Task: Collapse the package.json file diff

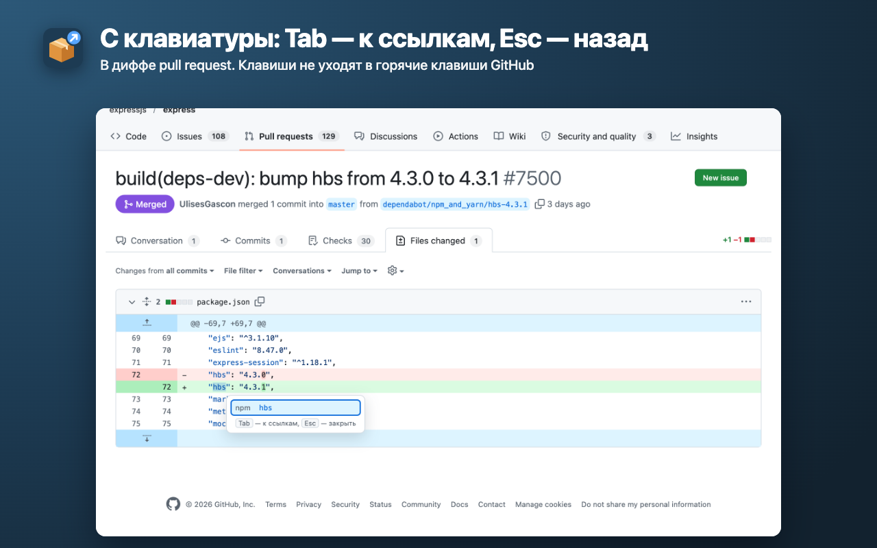Action: (132, 301)
